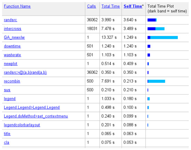Open recombin function profile
This screenshot has height=150, width=191.
[12, 81]
